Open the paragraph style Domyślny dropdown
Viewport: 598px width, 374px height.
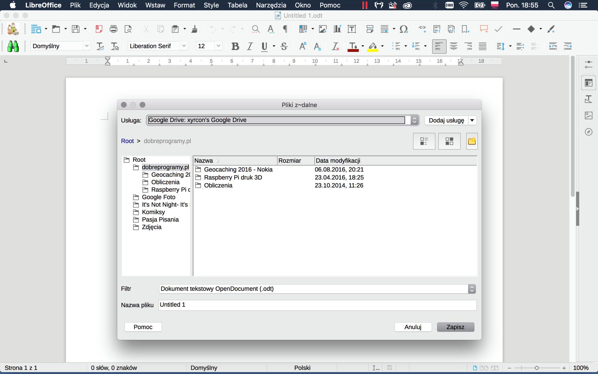[87, 46]
